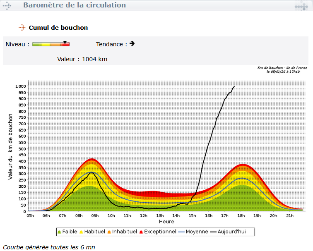The width and height of the screenshot is (313, 251).
Task: Click the 'Faible' legend label
Action: pos(70,232)
